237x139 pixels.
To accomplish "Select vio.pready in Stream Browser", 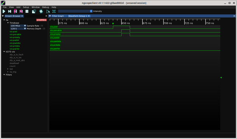I will click(15, 37).
